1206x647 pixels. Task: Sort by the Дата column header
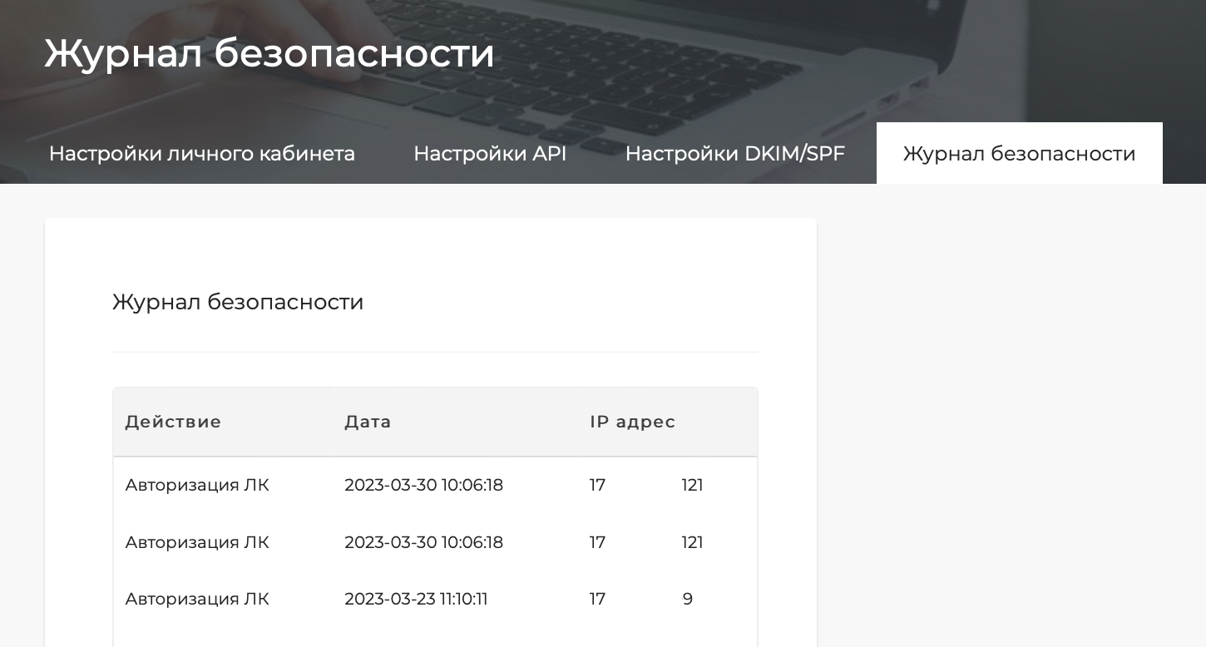click(368, 422)
